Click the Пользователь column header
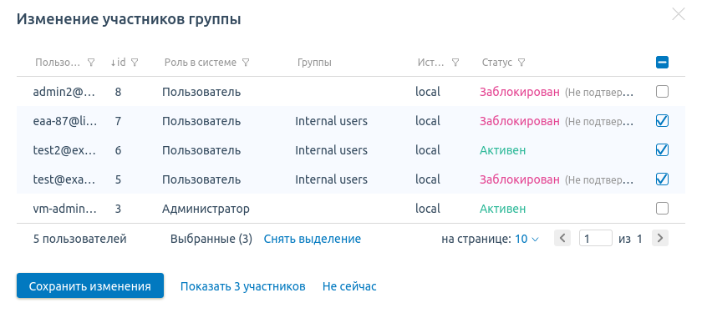Screen dimensions: 702x313 58,63
